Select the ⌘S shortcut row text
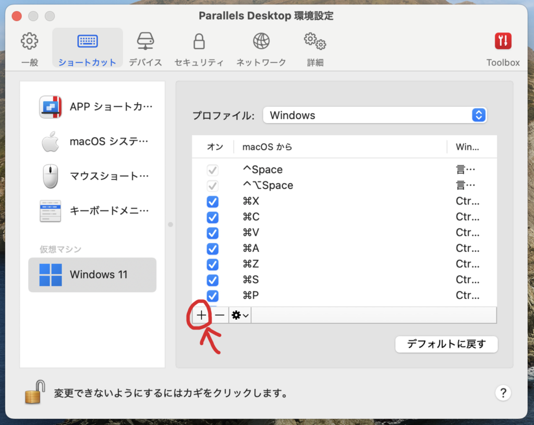This screenshot has height=425, width=534. [x=251, y=279]
